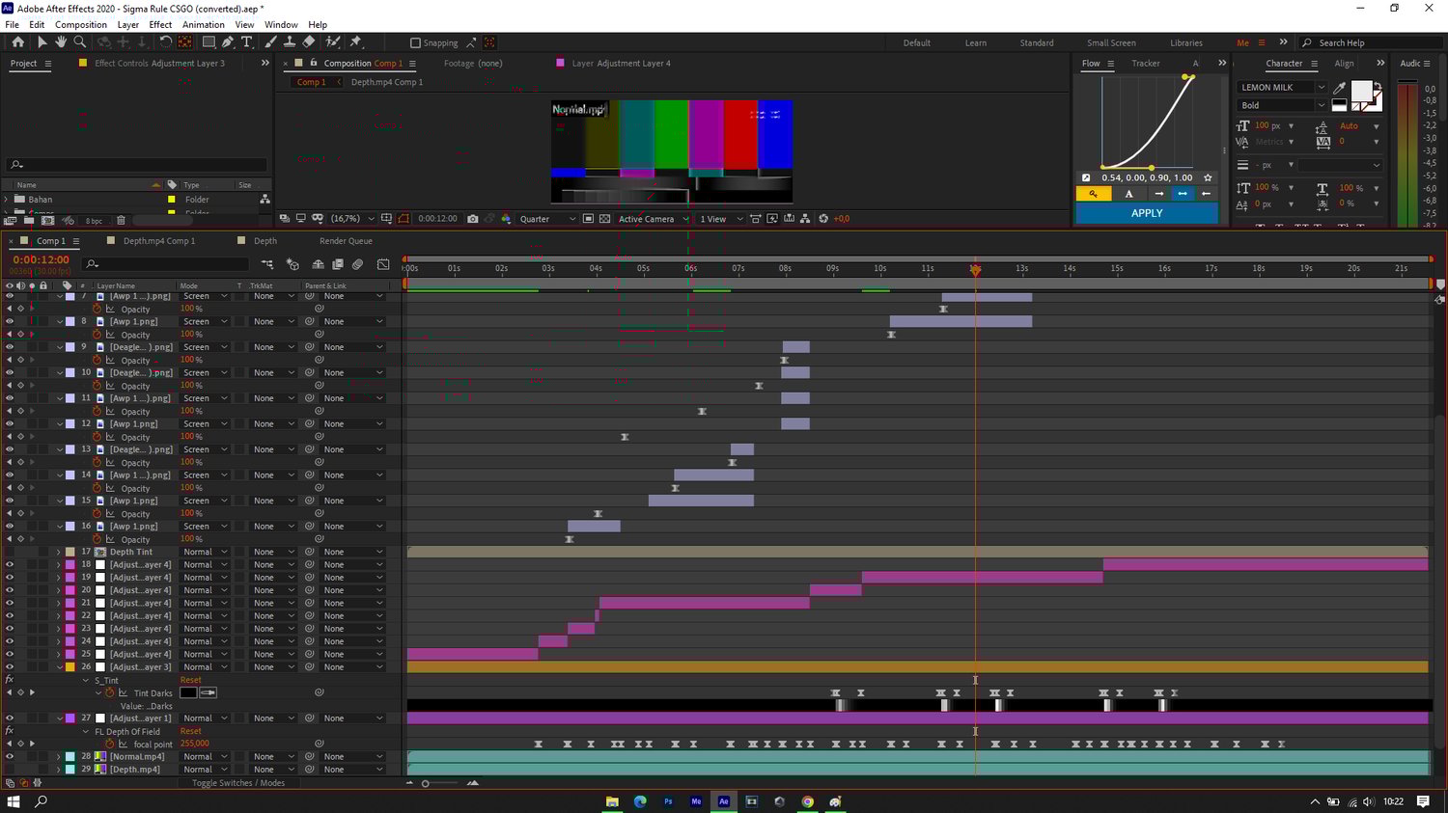Click the timeline zoom slider handle
Screen dimensions: 1448x813
click(x=425, y=783)
